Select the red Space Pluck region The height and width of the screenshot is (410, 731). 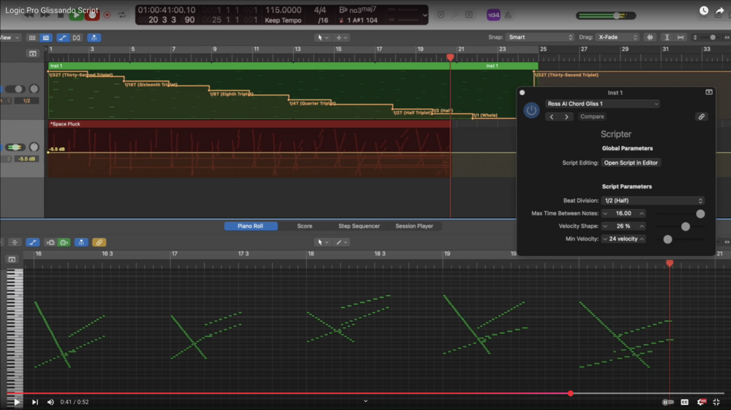click(x=249, y=149)
